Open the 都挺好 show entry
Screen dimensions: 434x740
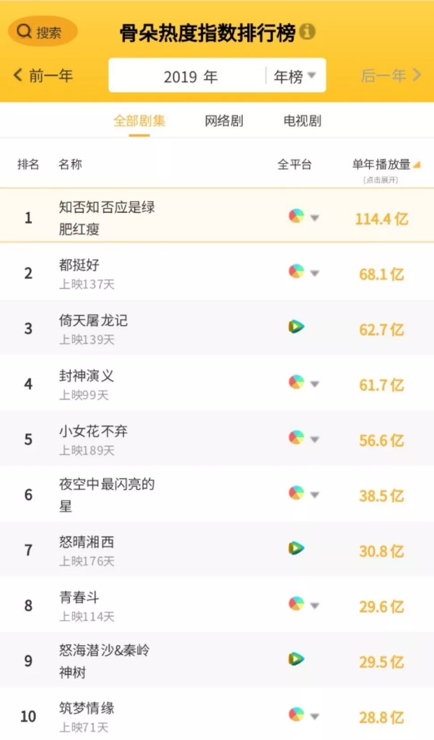pyautogui.click(x=79, y=265)
